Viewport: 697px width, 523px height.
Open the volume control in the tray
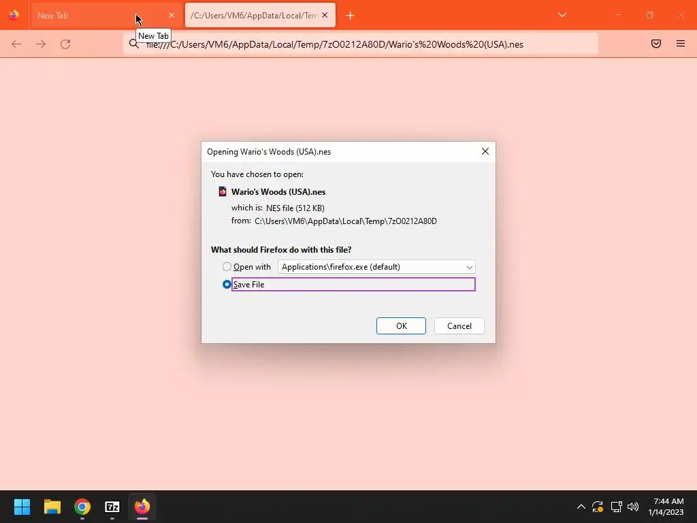tap(633, 507)
